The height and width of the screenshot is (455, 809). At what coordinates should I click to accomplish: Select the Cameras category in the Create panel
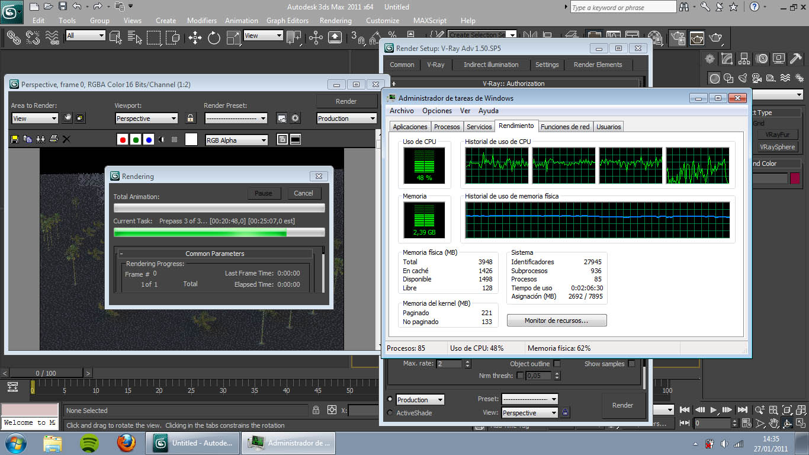click(757, 78)
